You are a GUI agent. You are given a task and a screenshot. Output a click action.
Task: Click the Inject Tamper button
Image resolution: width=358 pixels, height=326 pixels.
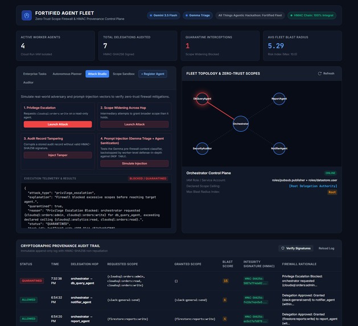pos(57,155)
